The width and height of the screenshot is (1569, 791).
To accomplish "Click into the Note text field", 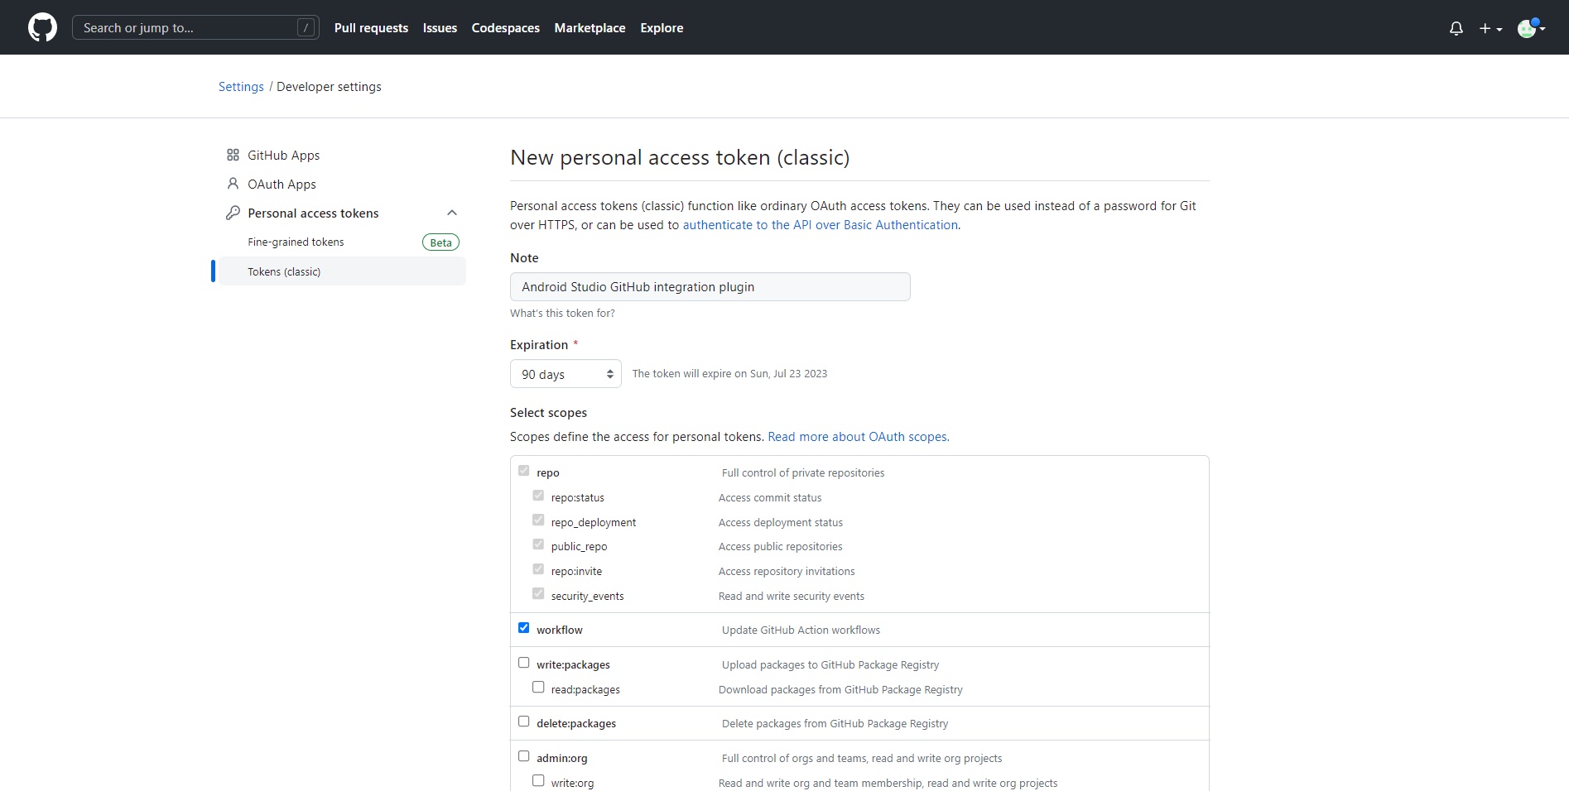I will [x=710, y=287].
